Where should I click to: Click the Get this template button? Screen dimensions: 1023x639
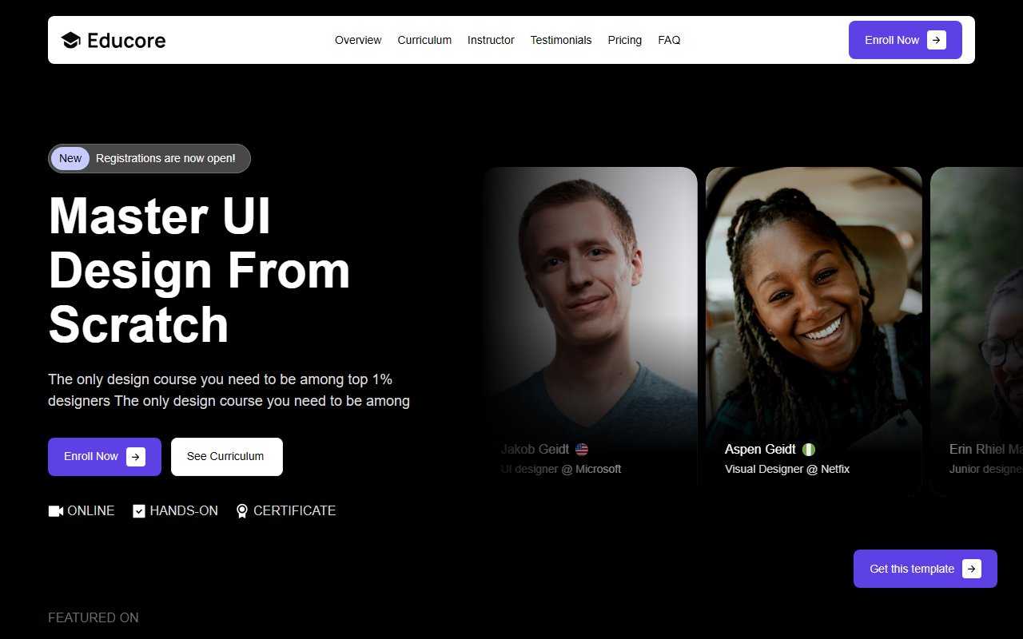[x=913, y=569]
